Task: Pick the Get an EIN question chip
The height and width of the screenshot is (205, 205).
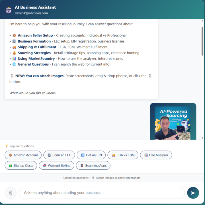Action: (91, 155)
